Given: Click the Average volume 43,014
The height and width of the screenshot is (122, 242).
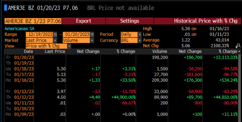Looking at the screenshot, I should tap(222, 40).
